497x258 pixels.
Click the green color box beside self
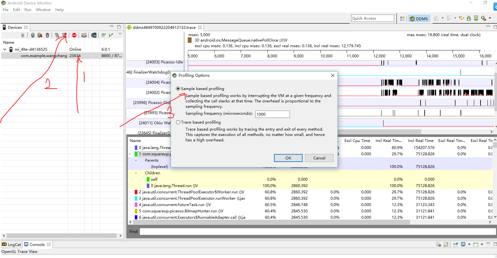click(x=148, y=179)
